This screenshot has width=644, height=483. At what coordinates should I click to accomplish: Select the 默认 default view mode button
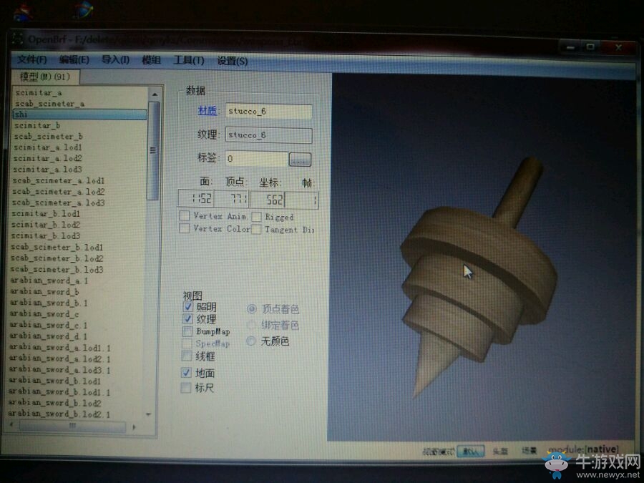point(471,451)
